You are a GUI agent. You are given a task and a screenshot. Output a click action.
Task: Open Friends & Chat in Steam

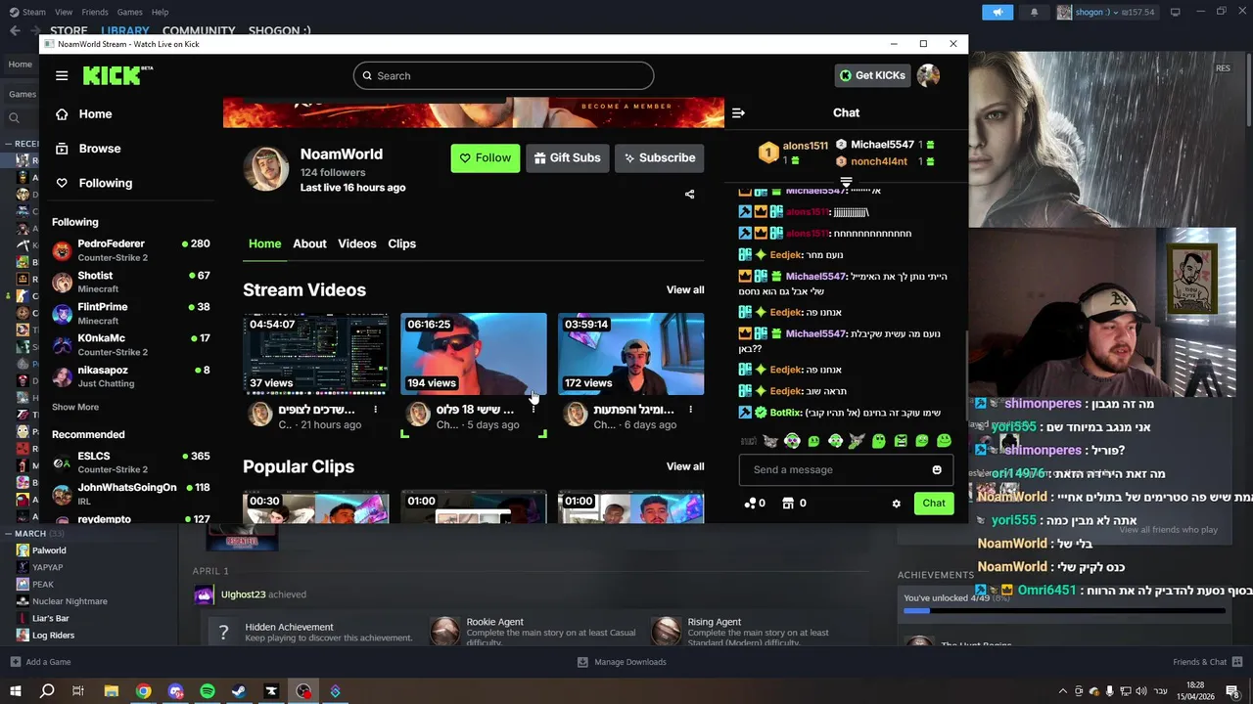coord(1207,662)
